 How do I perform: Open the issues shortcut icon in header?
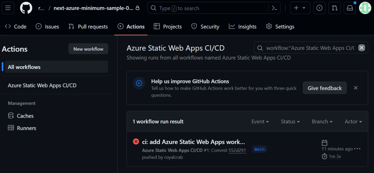click(x=319, y=8)
